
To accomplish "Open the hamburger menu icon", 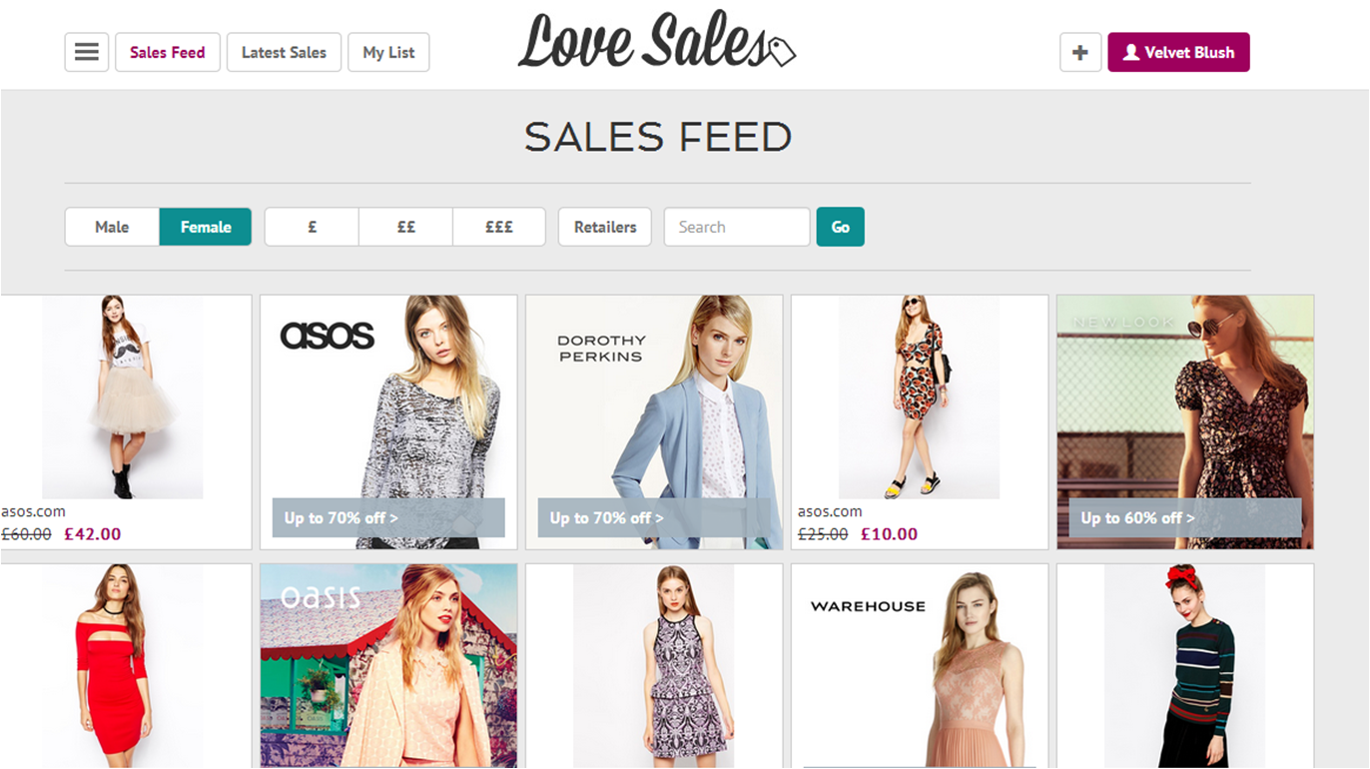I will point(87,52).
